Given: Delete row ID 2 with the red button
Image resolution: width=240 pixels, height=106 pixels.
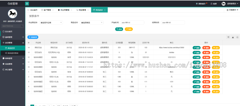Looking at the screenshot, I should pyautogui.click(x=206, y=77).
